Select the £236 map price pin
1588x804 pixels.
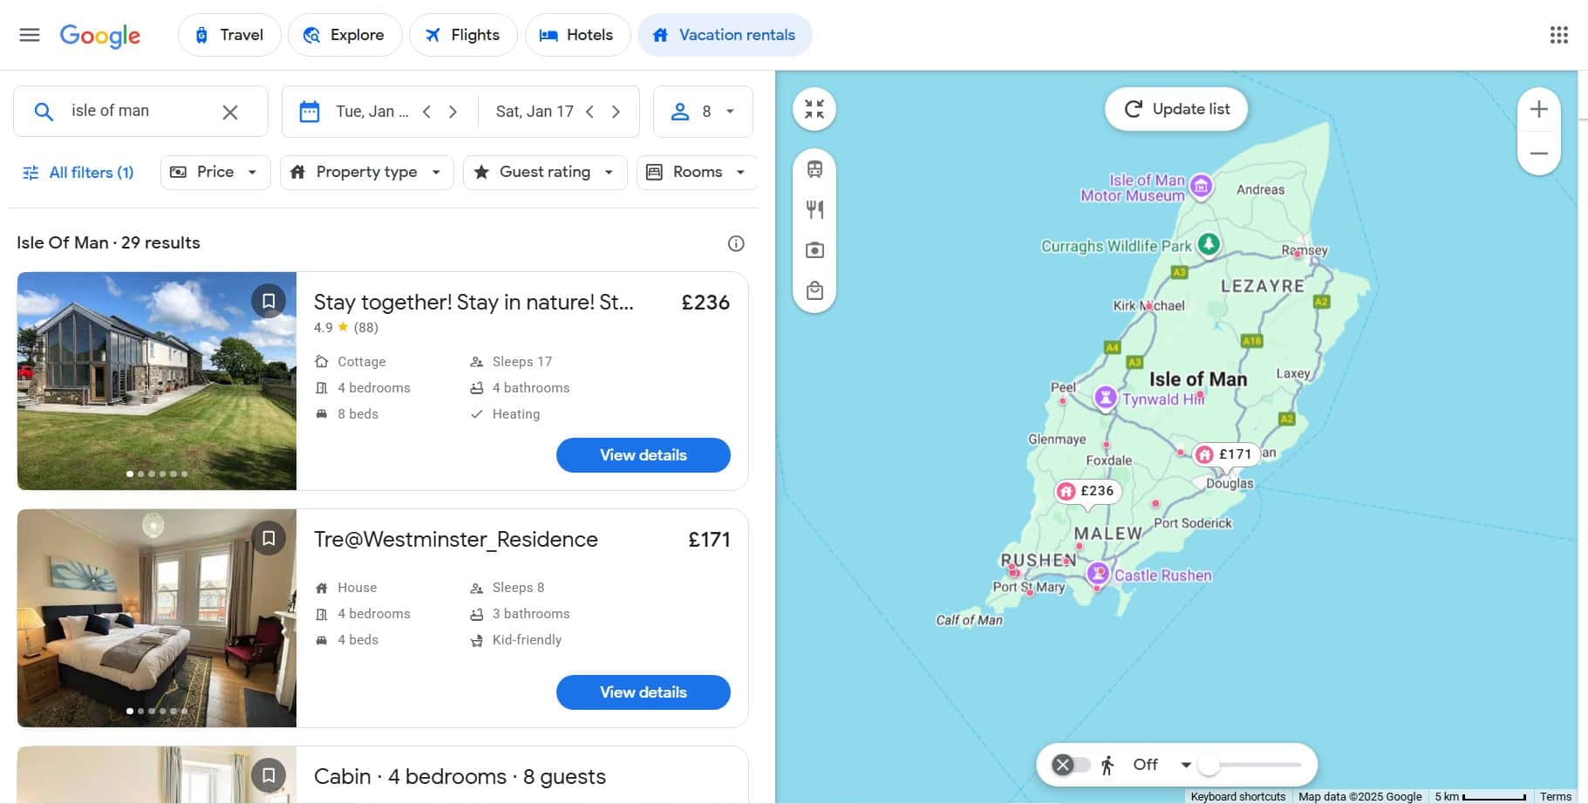click(x=1087, y=491)
